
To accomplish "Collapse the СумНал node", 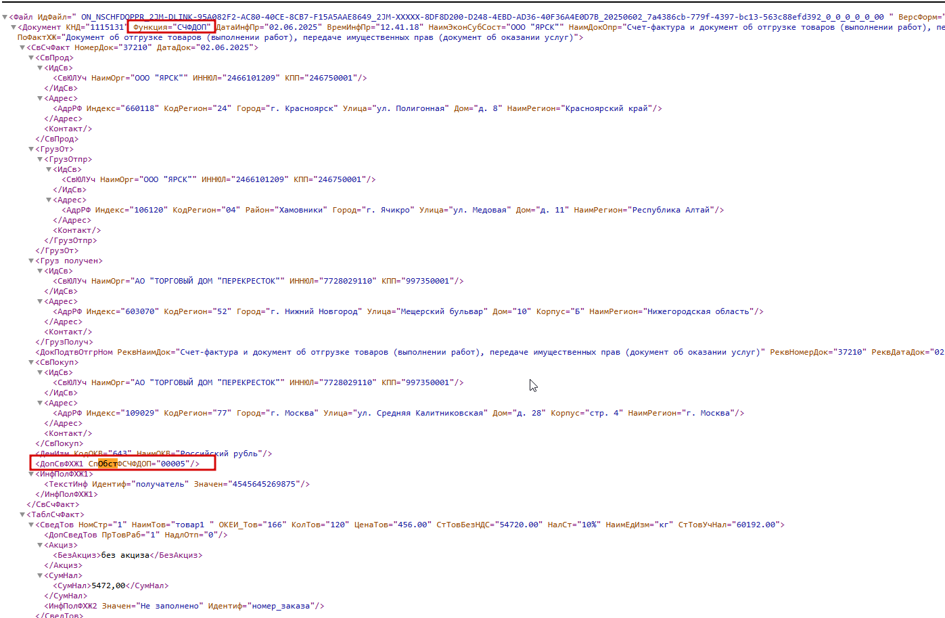I will [40, 575].
